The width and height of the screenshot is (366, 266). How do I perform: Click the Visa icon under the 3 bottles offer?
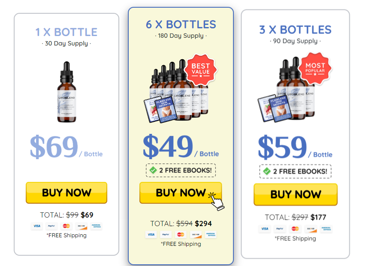click(265, 229)
